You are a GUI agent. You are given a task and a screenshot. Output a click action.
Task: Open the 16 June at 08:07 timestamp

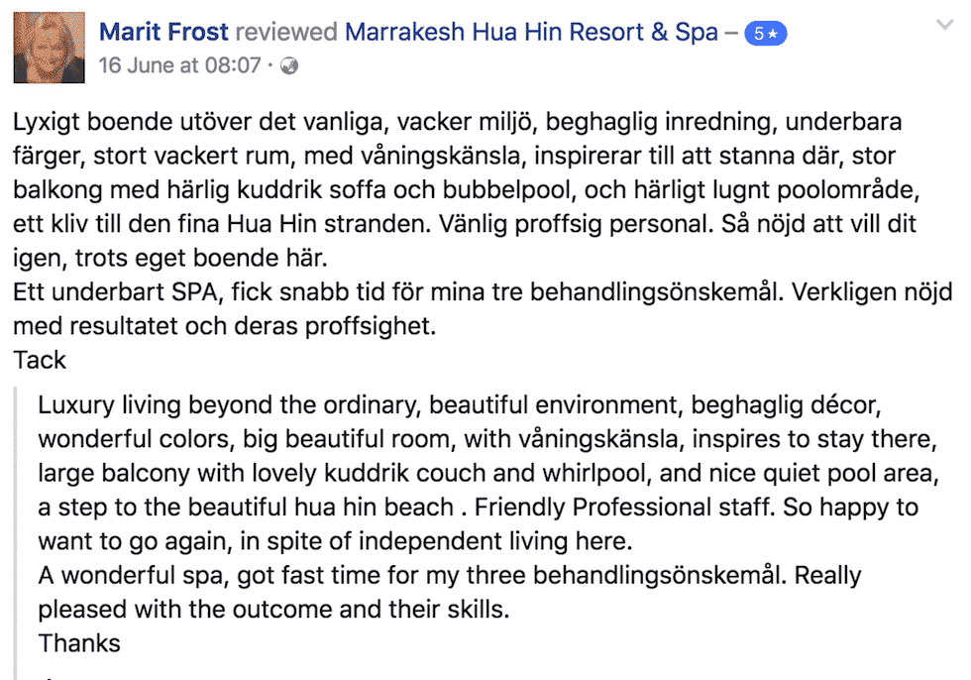(x=180, y=65)
